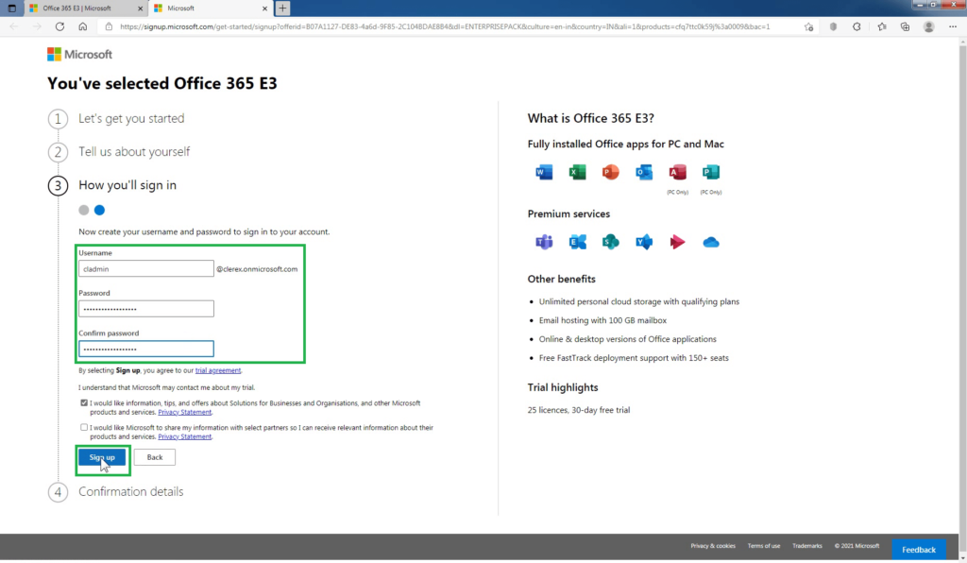Select the second blue step dot
967x563 pixels.
99,210
